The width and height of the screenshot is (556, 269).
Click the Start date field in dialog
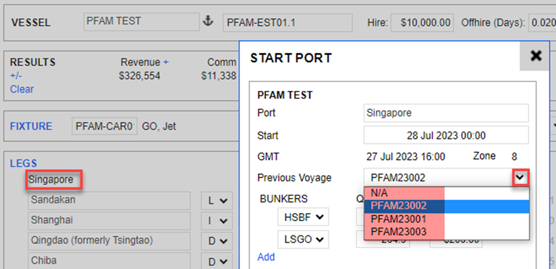(x=446, y=136)
